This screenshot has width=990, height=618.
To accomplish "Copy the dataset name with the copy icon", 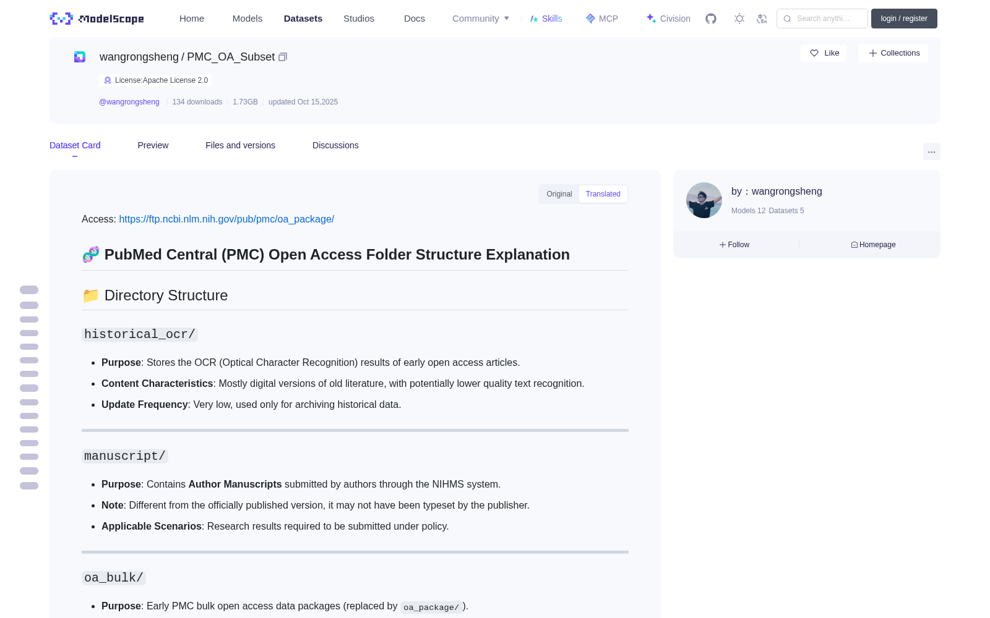I will 283,57.
